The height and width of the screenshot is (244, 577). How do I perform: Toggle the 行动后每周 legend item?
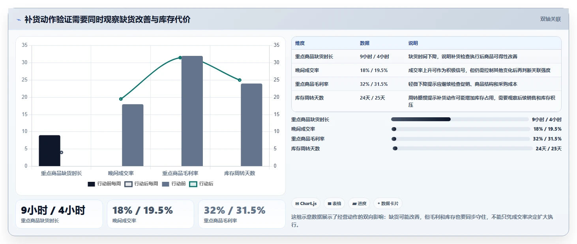tap(141, 184)
